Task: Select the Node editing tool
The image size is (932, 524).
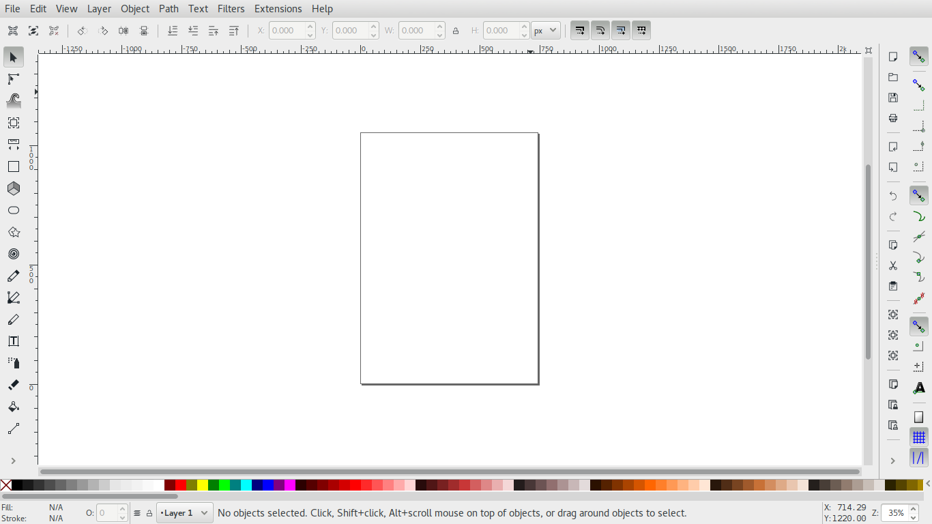Action: tap(14, 79)
